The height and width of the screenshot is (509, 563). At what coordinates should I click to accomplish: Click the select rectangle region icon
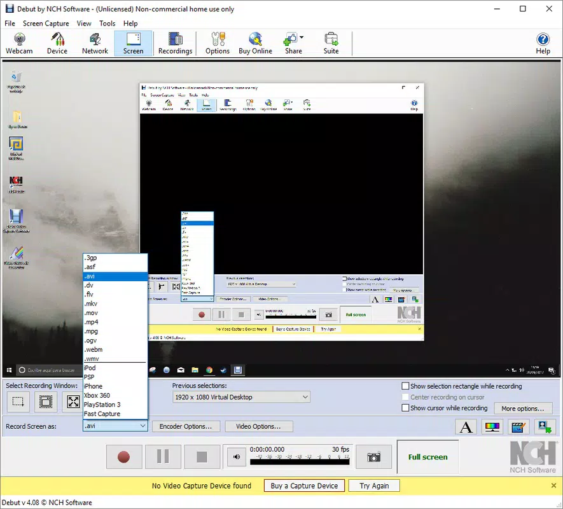tap(18, 401)
